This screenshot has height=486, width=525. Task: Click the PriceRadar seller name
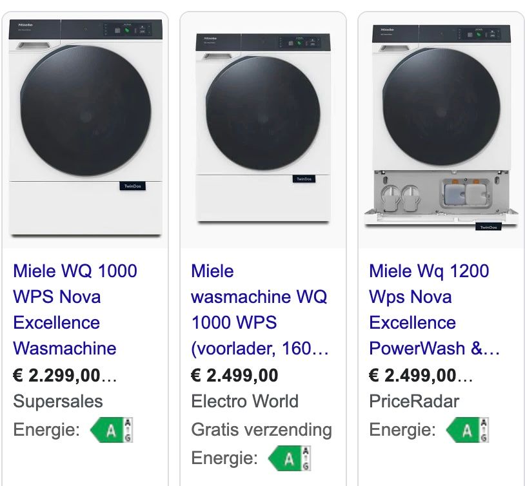pyautogui.click(x=414, y=402)
